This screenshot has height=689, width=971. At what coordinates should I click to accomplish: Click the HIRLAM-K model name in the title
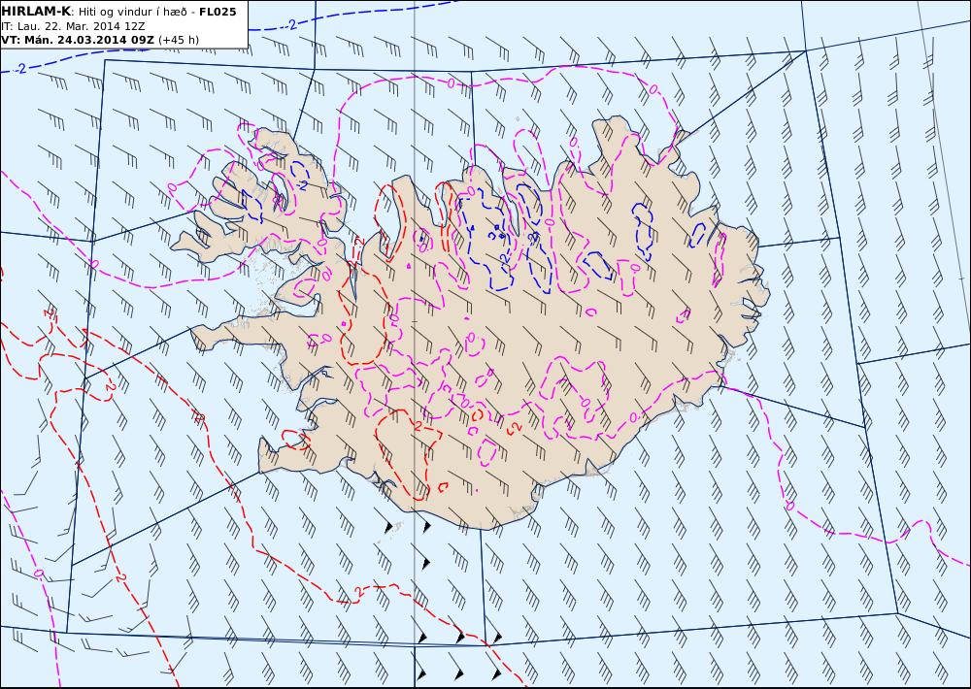(x=36, y=12)
